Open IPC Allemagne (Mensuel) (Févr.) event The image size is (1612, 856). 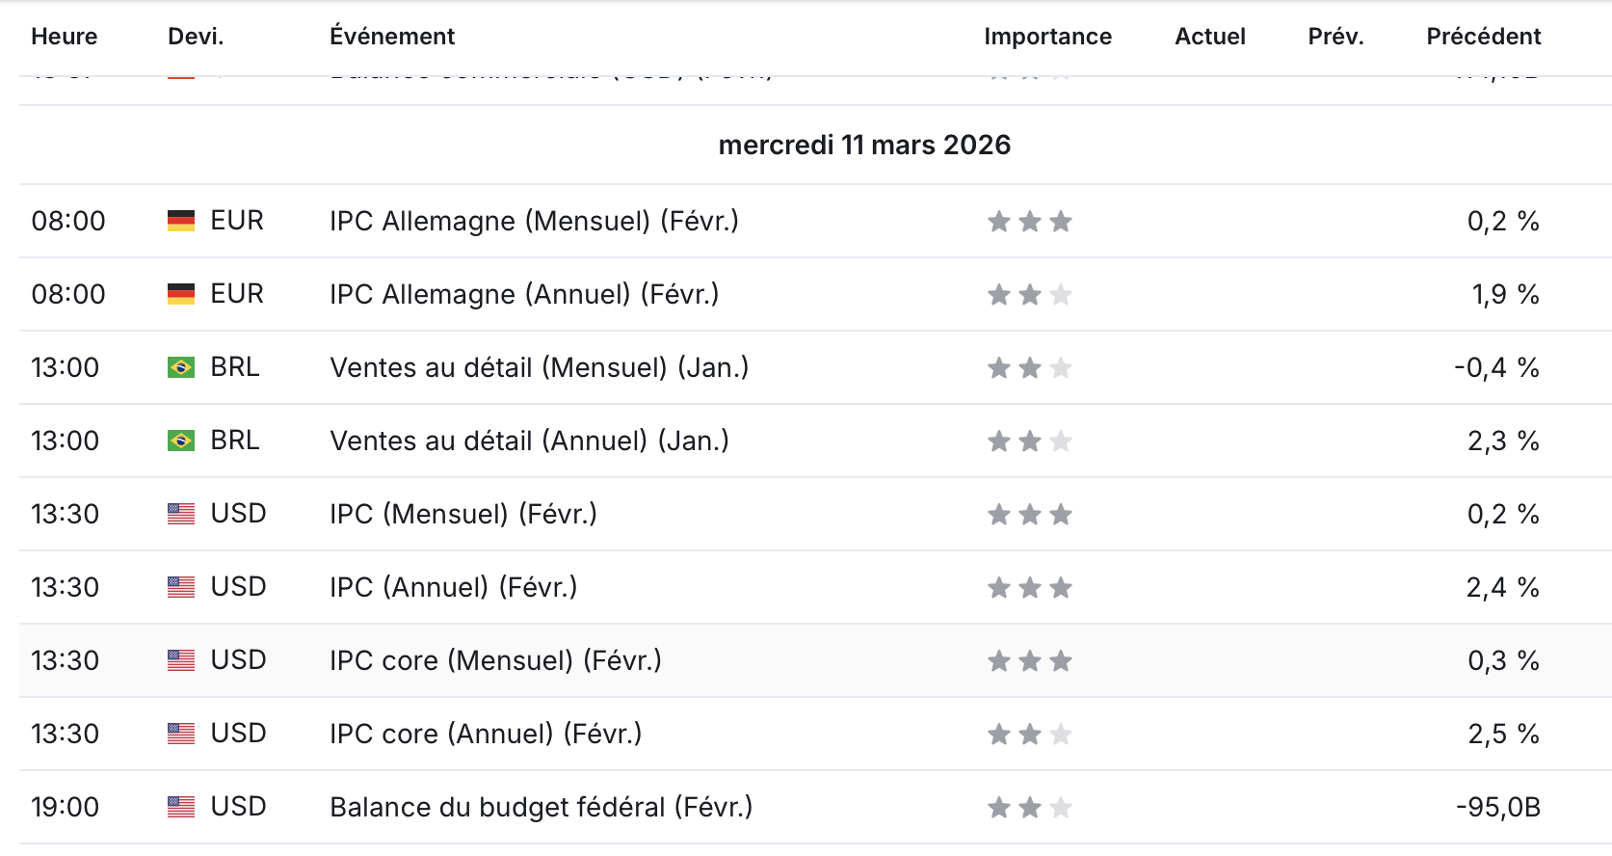coord(534,221)
